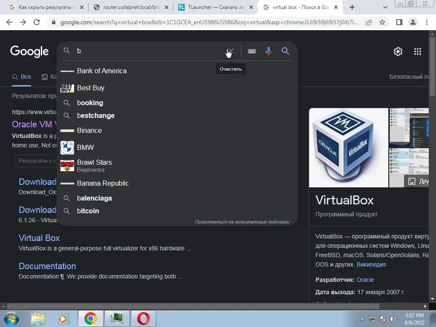This screenshot has height=327, width=436.
Task: Reload the current page
Action: (37, 22)
